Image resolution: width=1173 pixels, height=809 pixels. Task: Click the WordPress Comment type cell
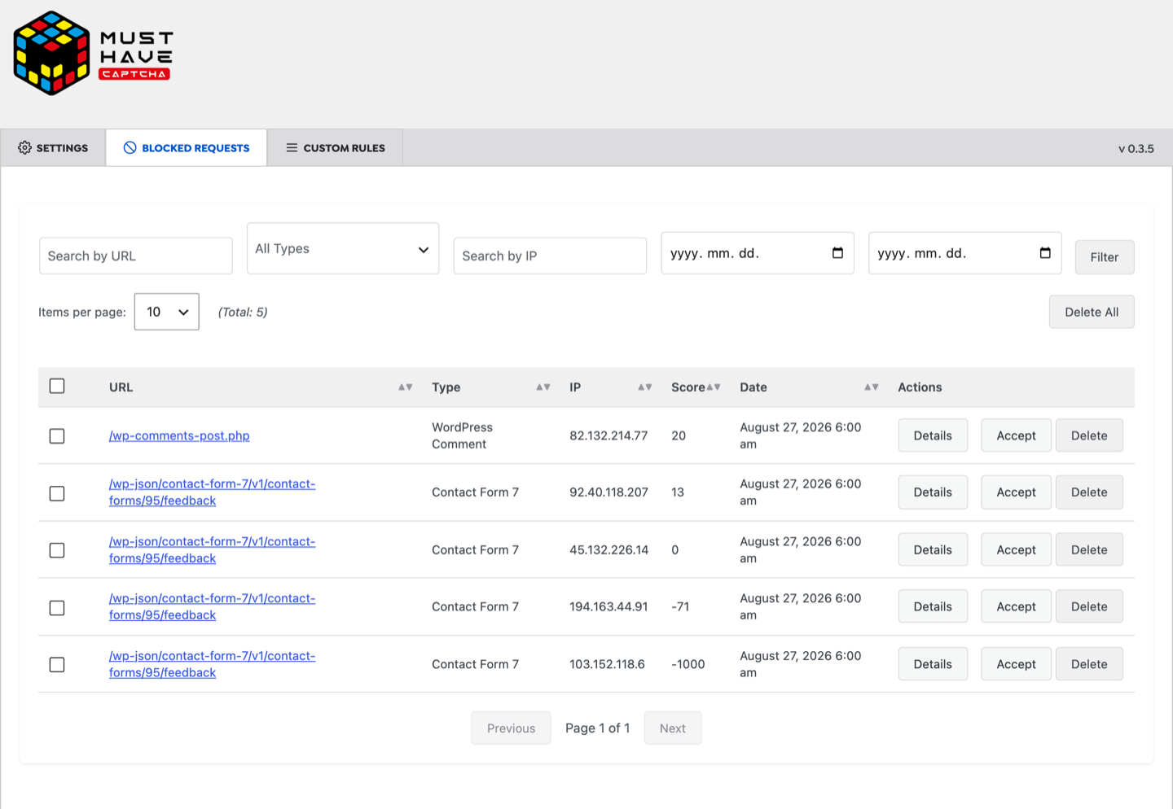click(462, 435)
